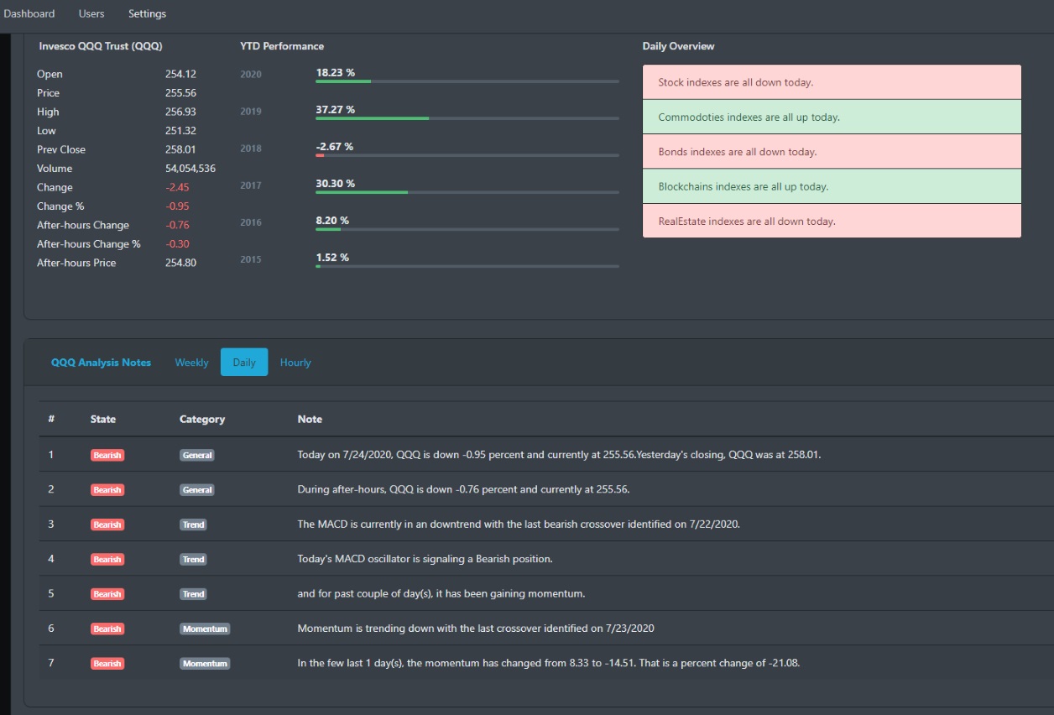Click the 2018 negative YTD progress bar
Screen dimensions: 1054x715
point(467,155)
